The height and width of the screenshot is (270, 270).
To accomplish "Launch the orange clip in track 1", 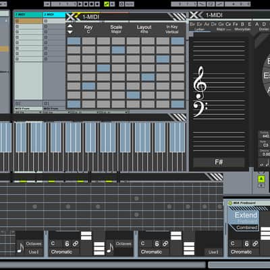I will tap(28, 21).
